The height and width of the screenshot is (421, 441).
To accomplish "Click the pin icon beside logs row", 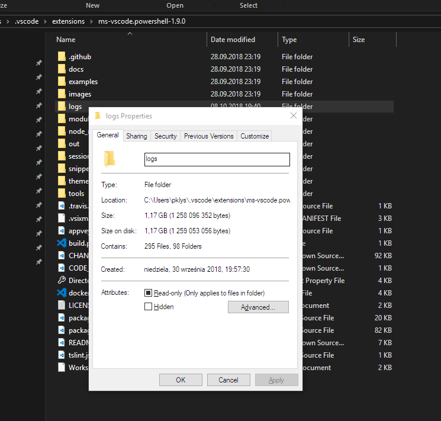I will coord(39,105).
